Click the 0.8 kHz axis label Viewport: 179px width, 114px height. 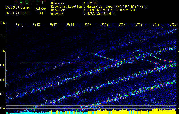pyautogui.click(x=2, y=80)
